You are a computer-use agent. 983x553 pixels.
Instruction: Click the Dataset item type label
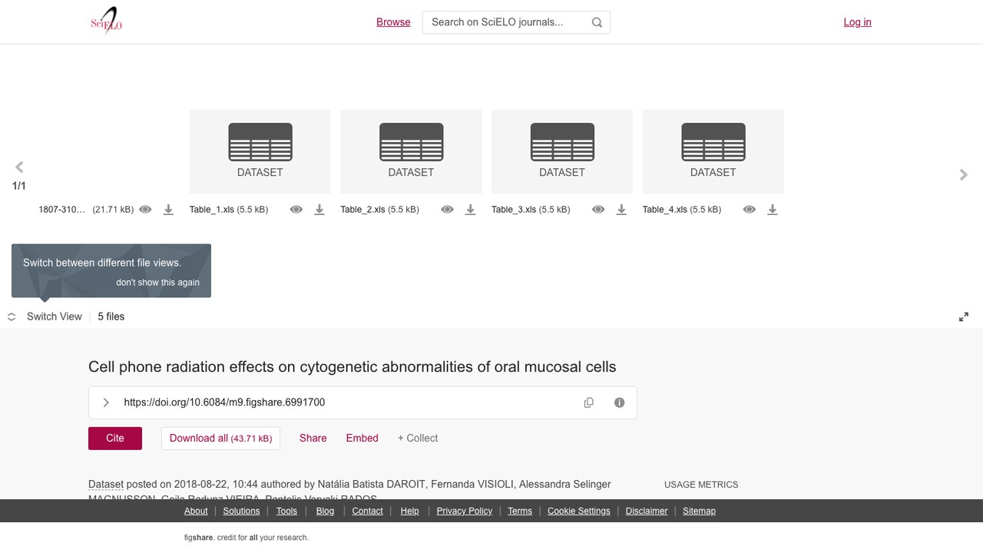click(x=106, y=484)
